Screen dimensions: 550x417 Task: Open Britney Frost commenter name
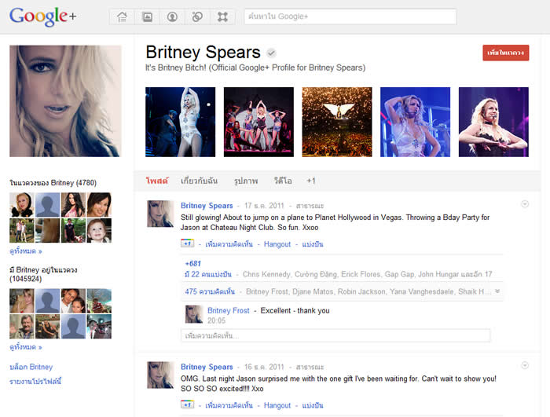click(x=229, y=310)
